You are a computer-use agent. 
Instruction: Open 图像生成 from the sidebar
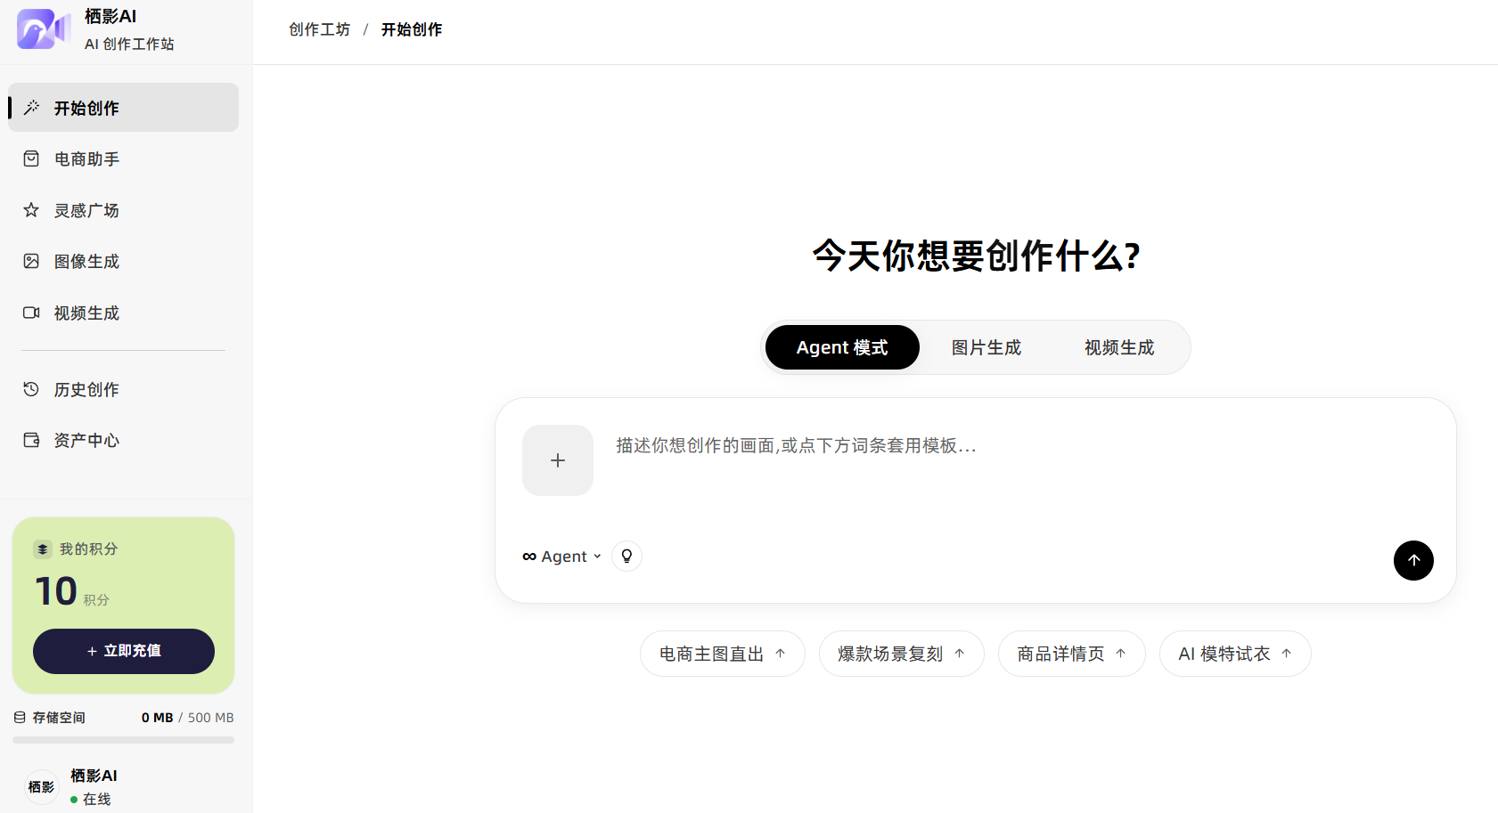click(x=124, y=262)
